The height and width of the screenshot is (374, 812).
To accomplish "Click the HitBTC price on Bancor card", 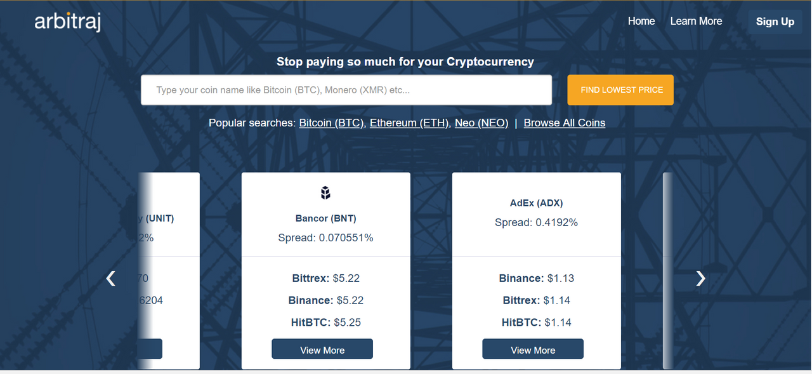I will click(x=327, y=322).
